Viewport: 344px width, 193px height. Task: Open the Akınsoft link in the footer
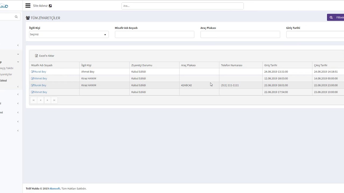click(x=55, y=188)
